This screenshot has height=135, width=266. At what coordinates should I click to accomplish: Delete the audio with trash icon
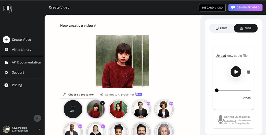tap(248, 72)
